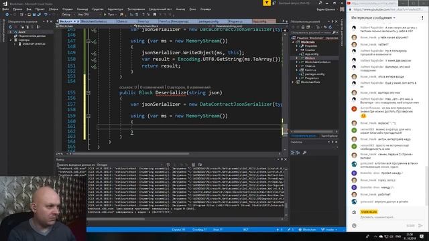Click the Property Pages wrench icon
The height and width of the screenshot is (241, 429).
click(304, 153)
